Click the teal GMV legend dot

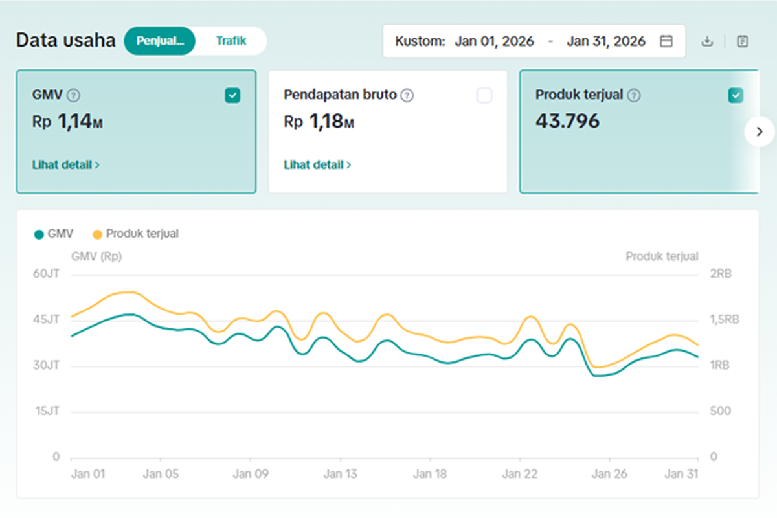tap(39, 234)
